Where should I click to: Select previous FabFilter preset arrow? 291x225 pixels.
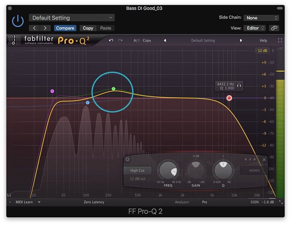[165, 40]
